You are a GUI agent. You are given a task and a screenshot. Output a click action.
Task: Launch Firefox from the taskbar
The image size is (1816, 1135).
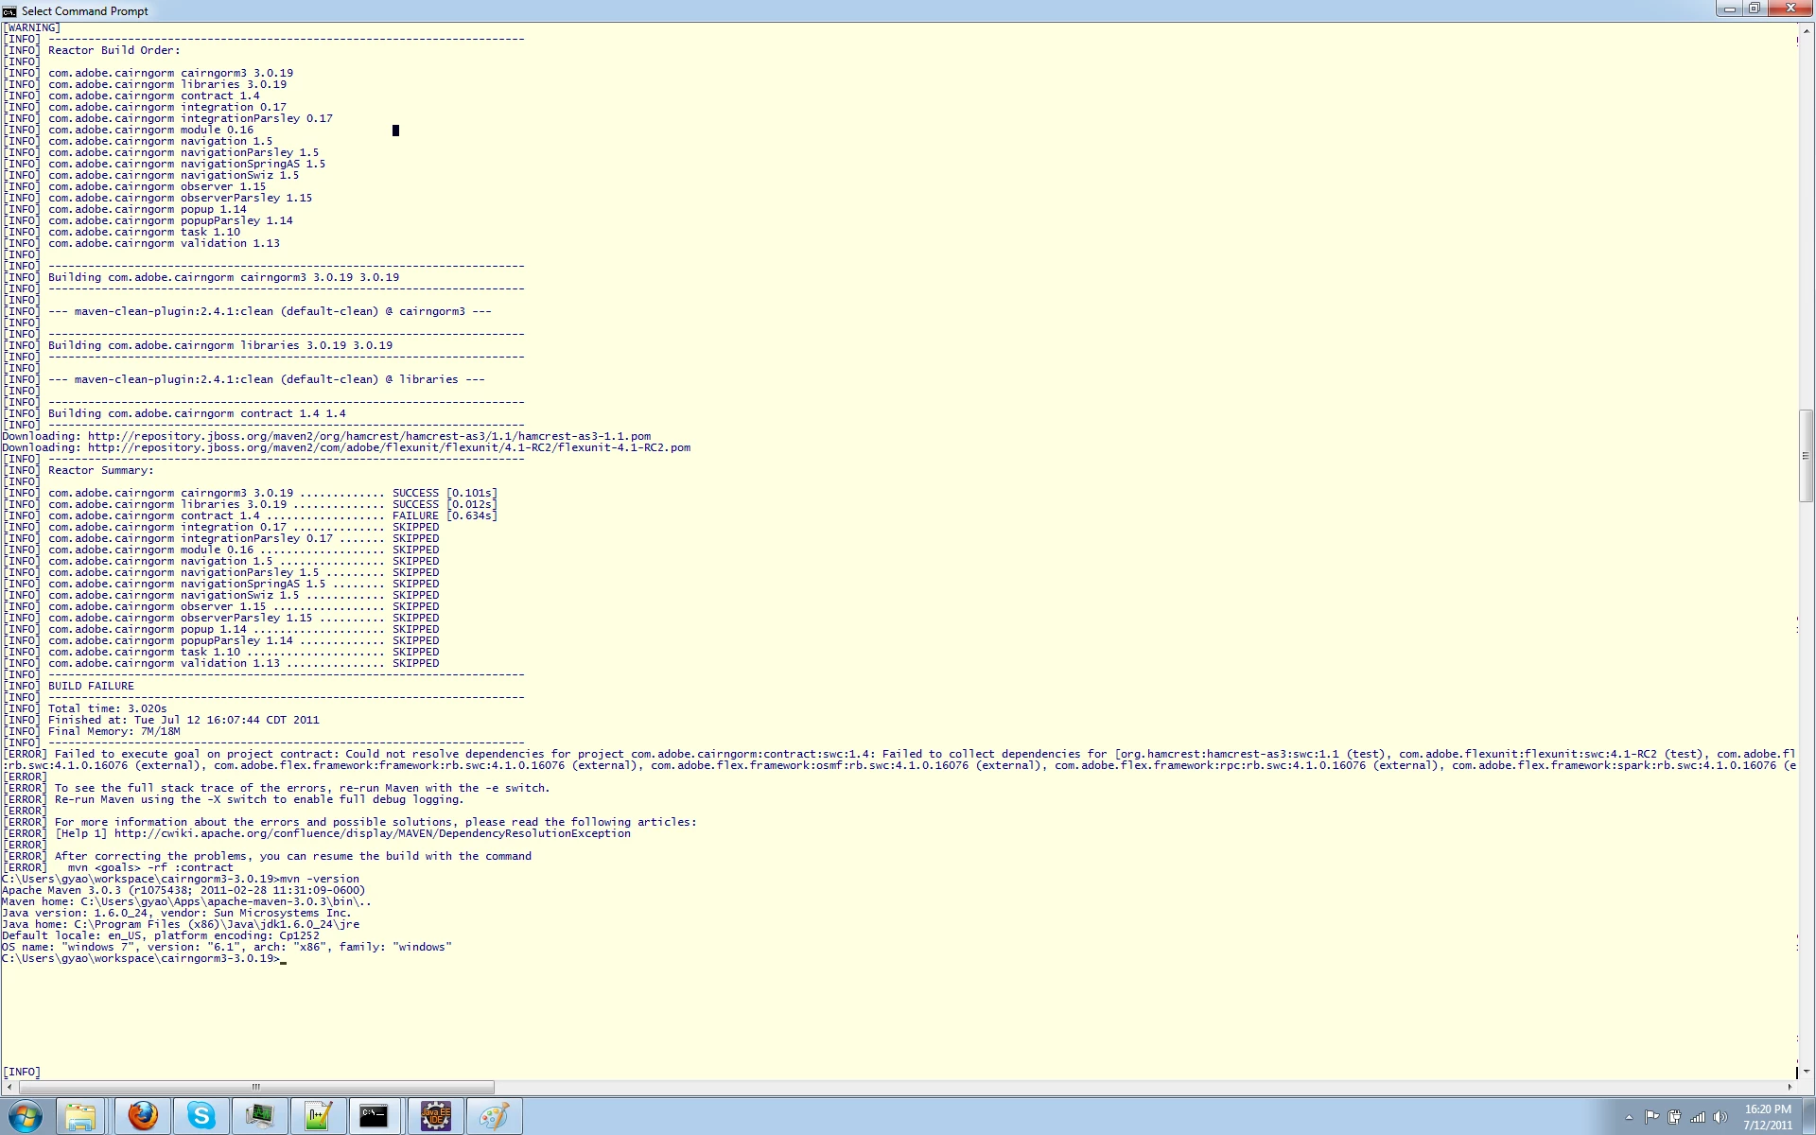[x=143, y=1116]
